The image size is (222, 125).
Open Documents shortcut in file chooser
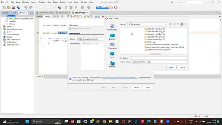[x=112, y=46]
